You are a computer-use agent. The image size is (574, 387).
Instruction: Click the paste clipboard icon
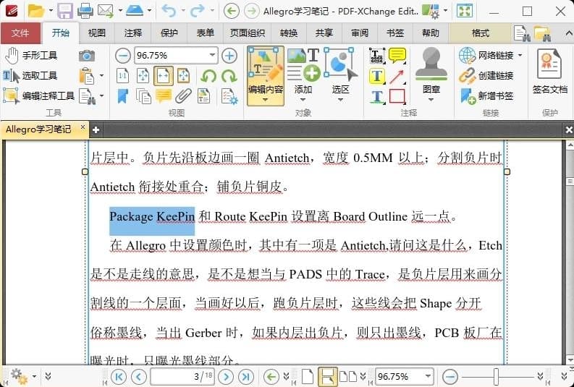click(87, 76)
